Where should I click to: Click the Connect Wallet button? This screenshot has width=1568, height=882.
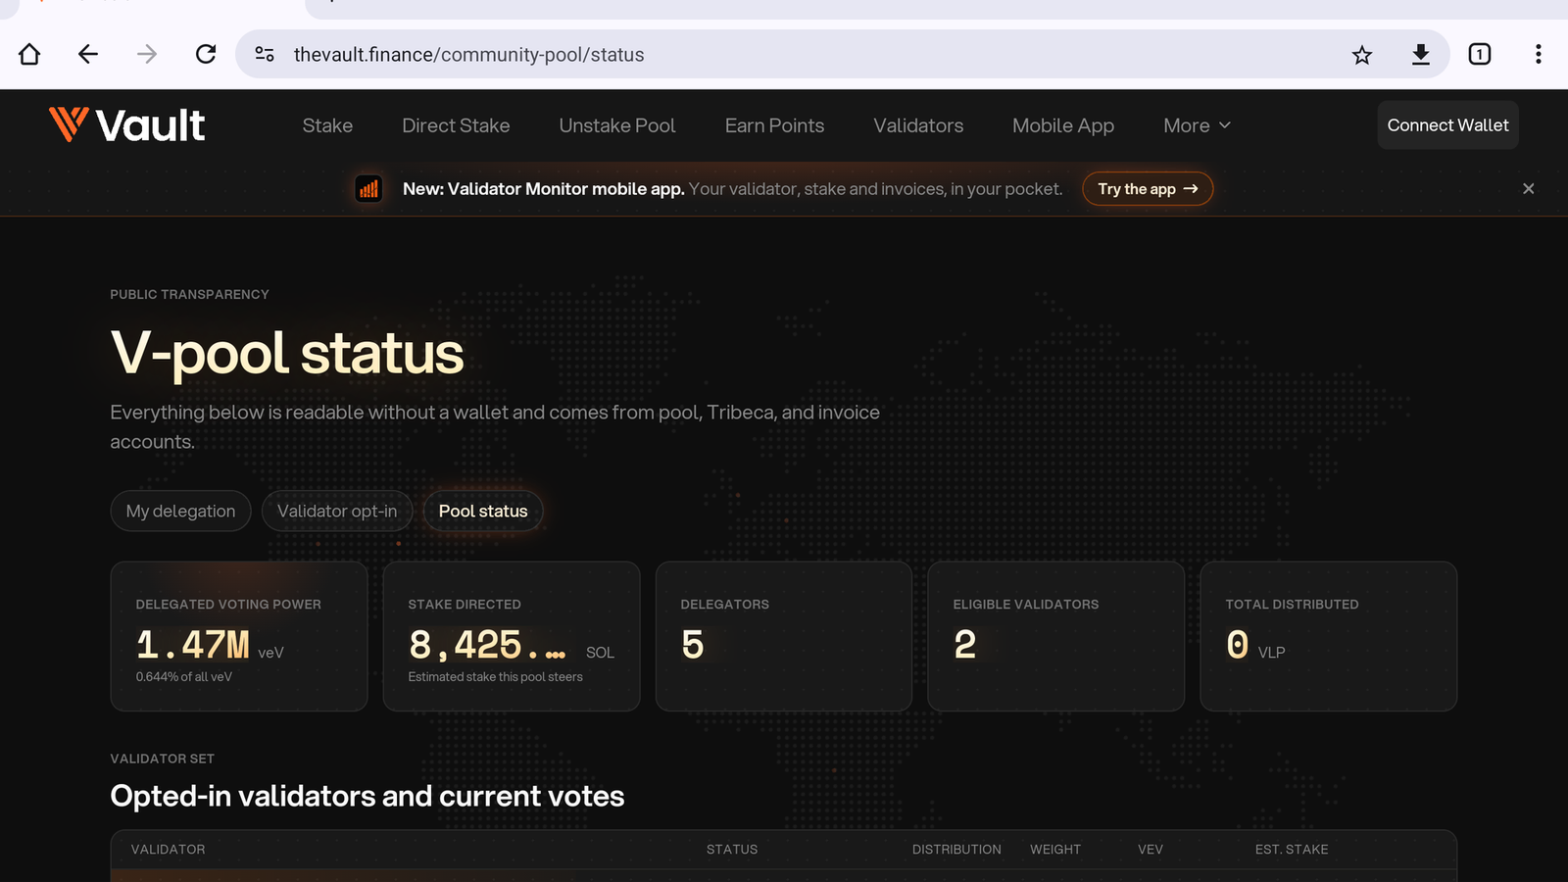1447,125
